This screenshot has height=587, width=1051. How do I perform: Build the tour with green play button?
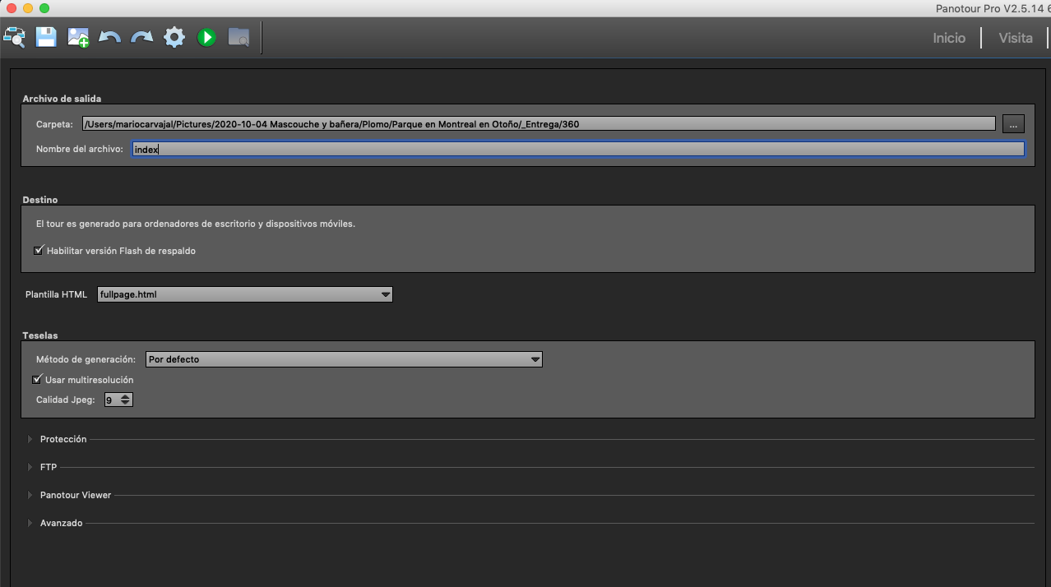(206, 37)
